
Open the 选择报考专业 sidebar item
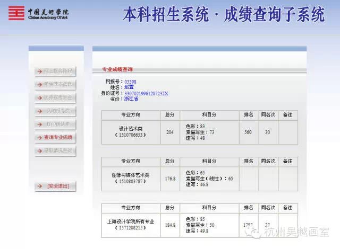55,97
